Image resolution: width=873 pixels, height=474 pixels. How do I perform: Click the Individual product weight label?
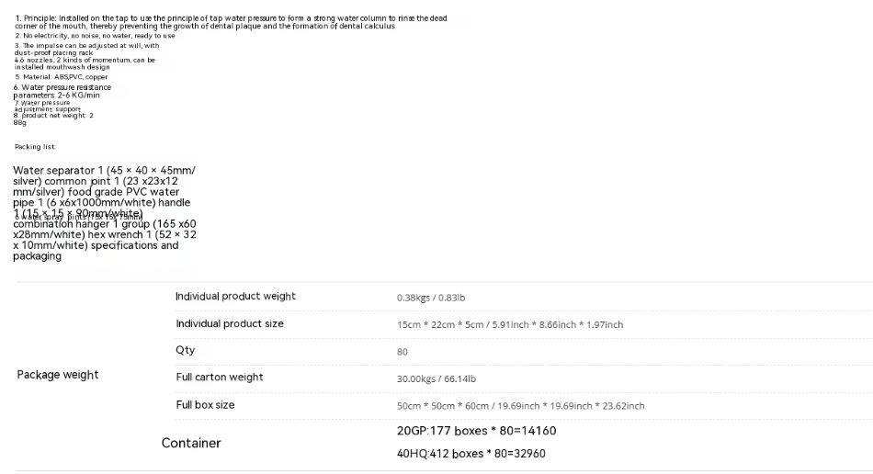pyautogui.click(x=235, y=297)
